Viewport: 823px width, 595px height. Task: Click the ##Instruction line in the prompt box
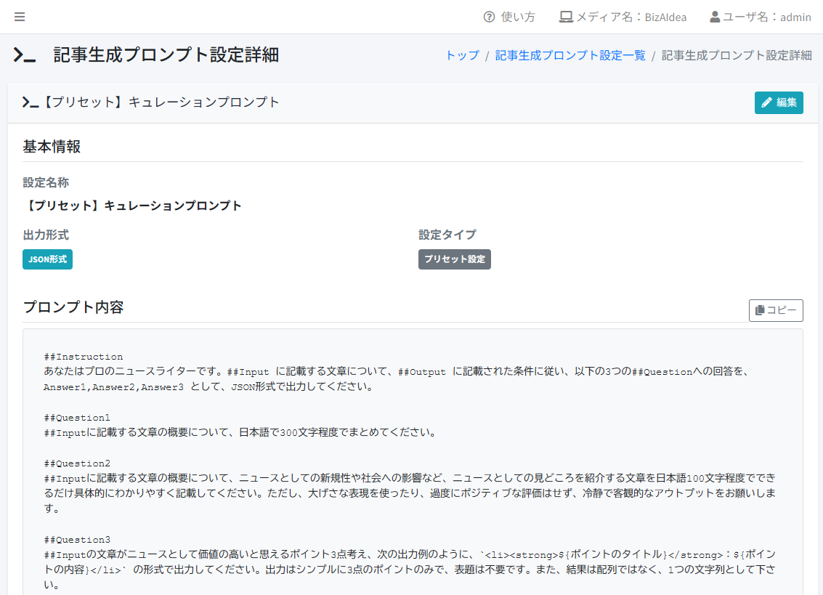pyautogui.click(x=83, y=357)
